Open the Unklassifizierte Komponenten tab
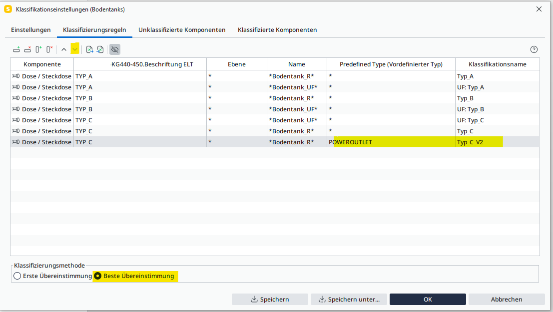This screenshot has height=312, width=553. [x=182, y=30]
